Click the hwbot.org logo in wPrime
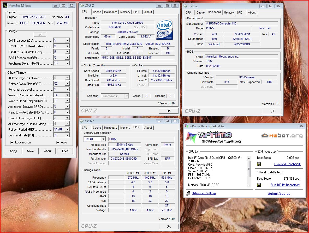The height and width of the screenshot is (233, 309). [282, 135]
